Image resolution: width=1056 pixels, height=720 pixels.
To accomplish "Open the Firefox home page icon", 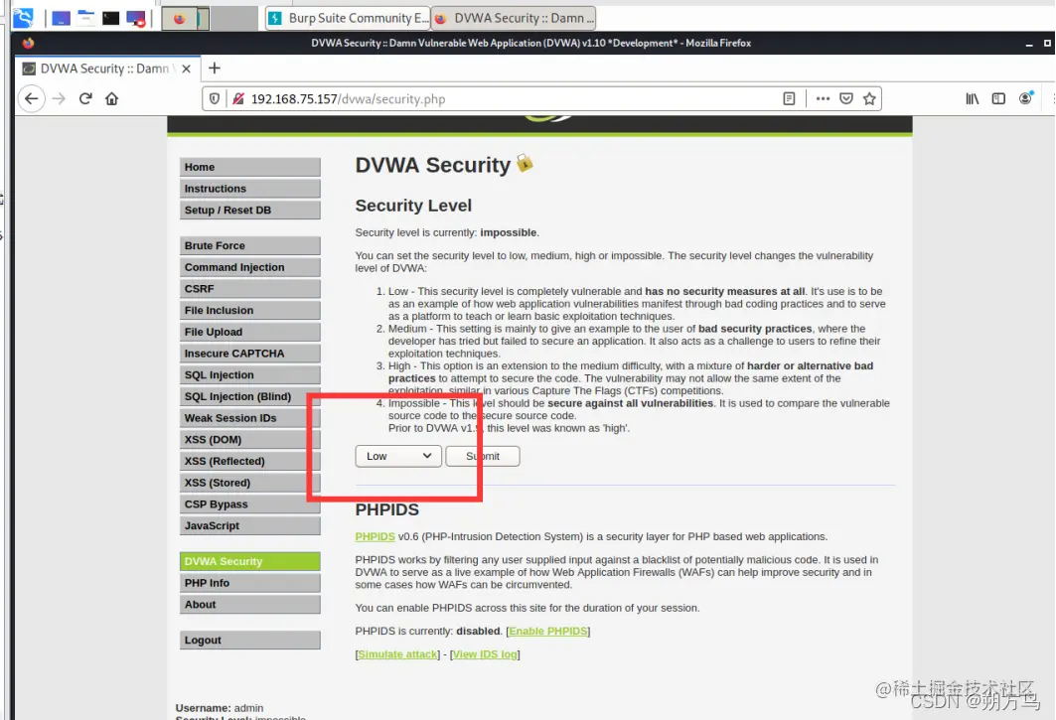I will (112, 98).
